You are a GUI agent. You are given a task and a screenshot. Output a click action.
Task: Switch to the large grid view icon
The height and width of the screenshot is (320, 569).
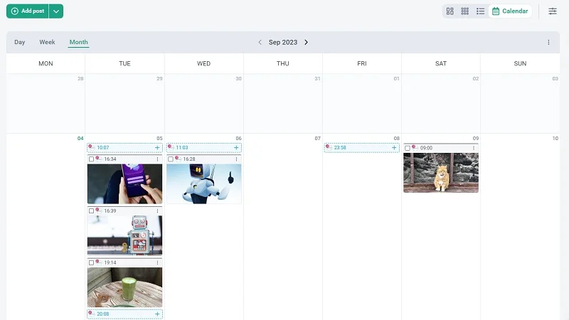tap(450, 11)
